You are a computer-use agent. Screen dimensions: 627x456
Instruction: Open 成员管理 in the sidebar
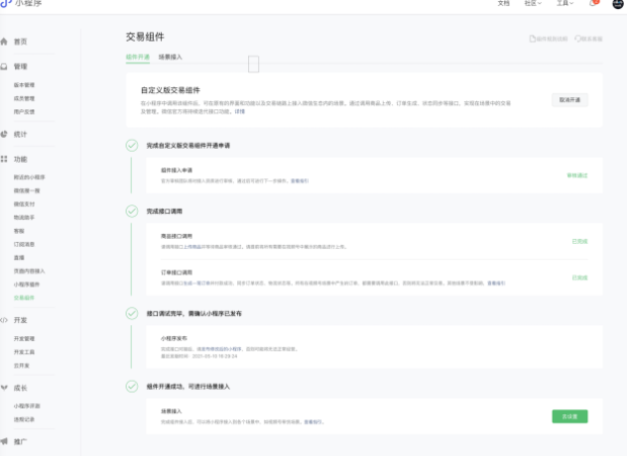coord(24,99)
